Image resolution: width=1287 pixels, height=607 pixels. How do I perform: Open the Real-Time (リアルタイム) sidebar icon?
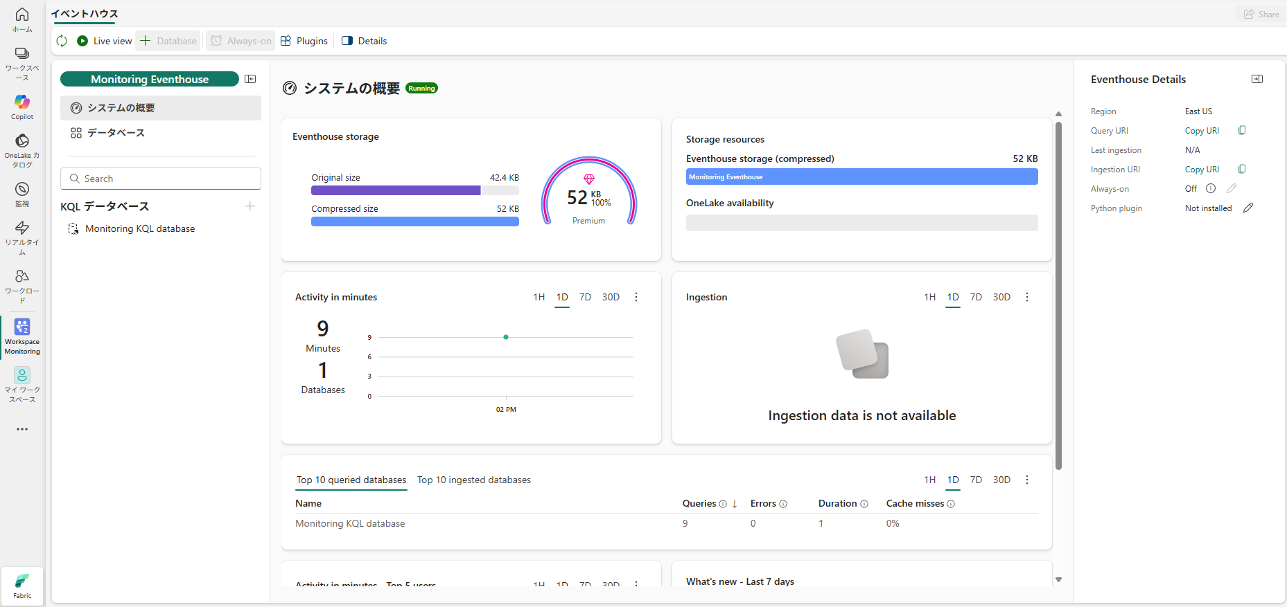tap(22, 238)
